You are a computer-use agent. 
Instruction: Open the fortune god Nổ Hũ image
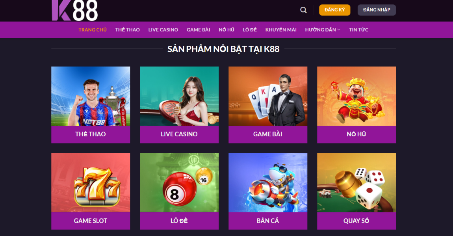(356, 96)
